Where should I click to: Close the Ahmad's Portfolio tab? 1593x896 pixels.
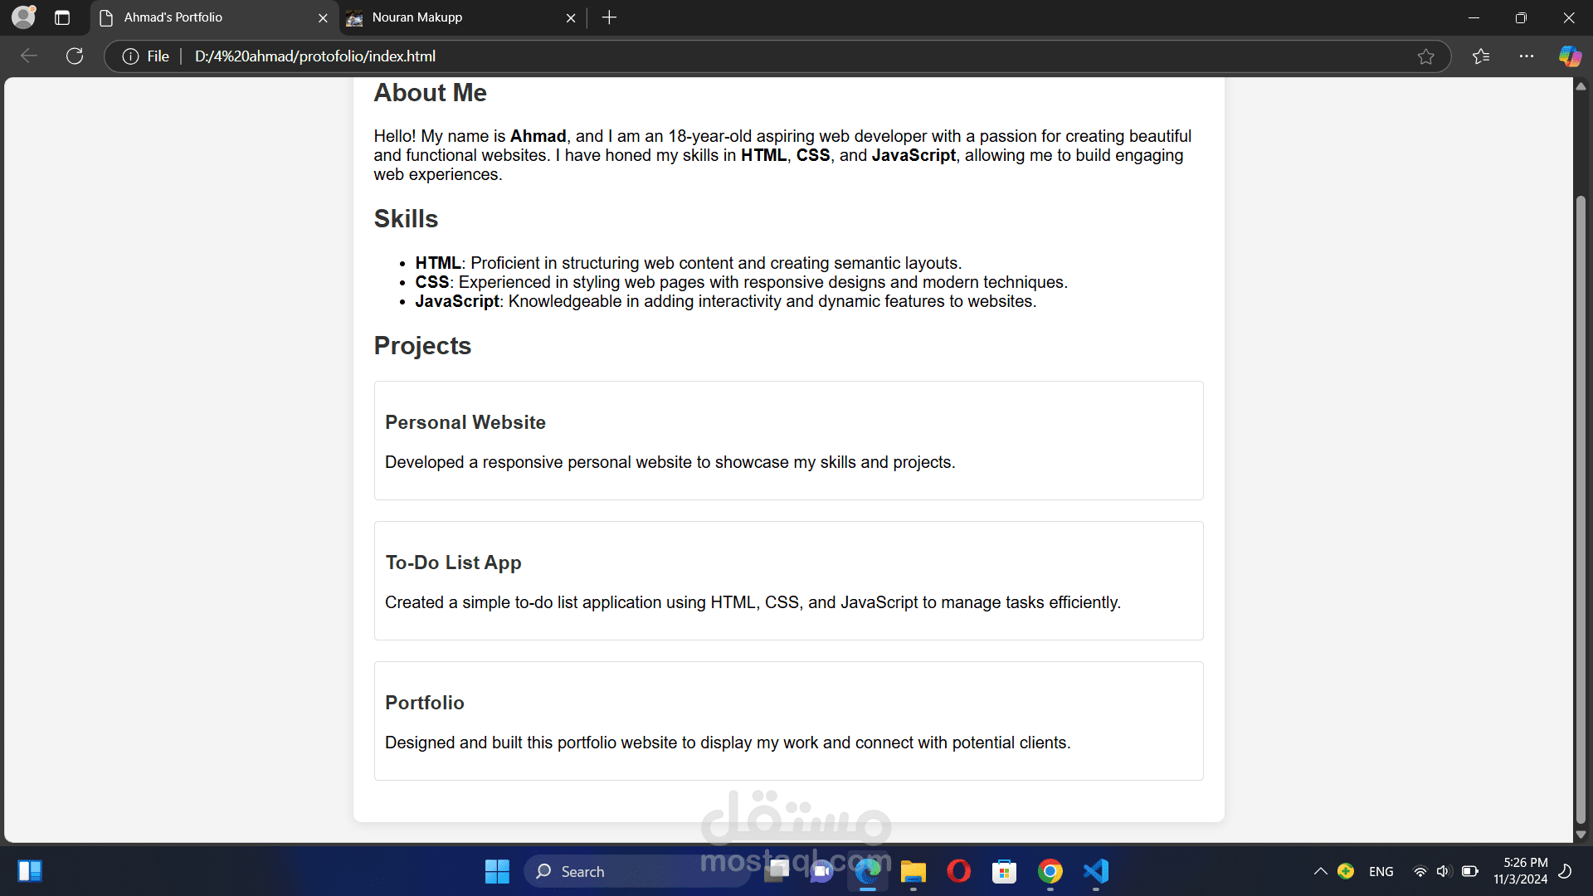[323, 17]
